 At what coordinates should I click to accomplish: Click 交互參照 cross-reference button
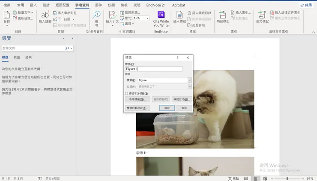click(196, 25)
